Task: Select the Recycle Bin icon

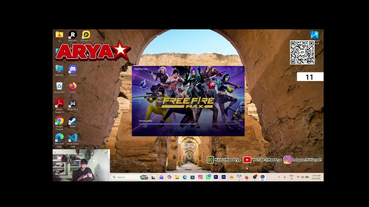Action: (59, 88)
